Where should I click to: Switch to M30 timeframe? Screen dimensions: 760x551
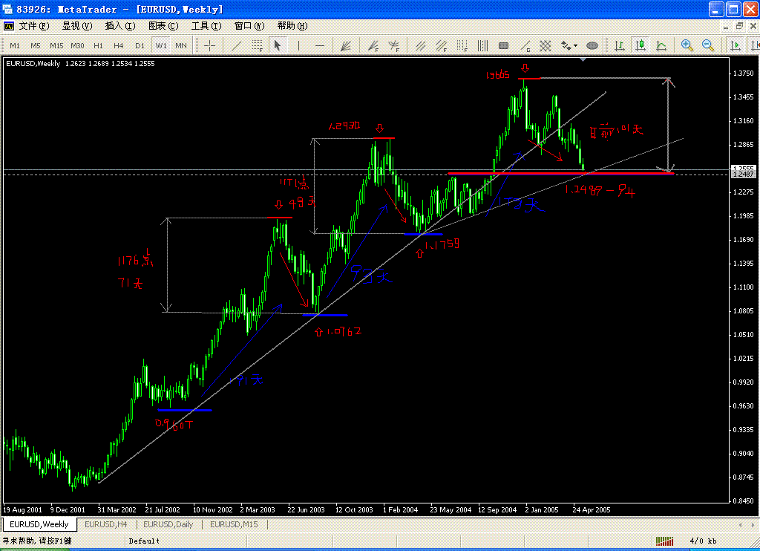(77, 45)
